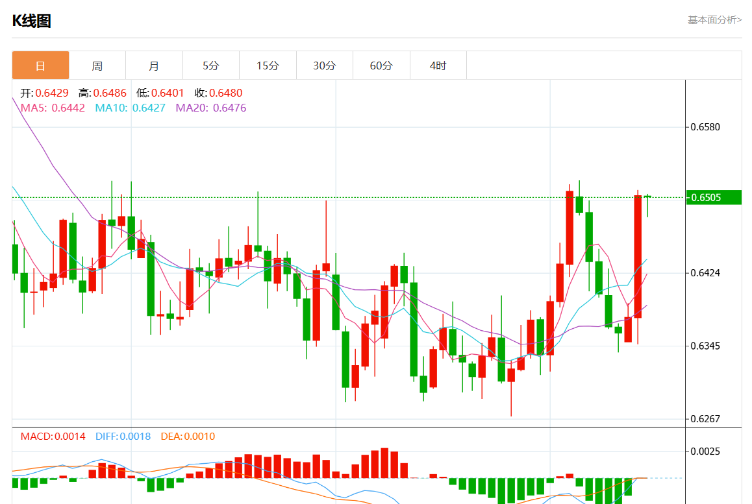Image resolution: width=752 pixels, height=504 pixels.
Task: Click the 收:0.6480 close price
Action: click(x=219, y=93)
